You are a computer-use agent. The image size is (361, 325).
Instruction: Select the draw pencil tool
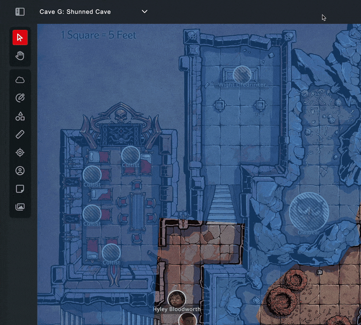[x=20, y=98]
